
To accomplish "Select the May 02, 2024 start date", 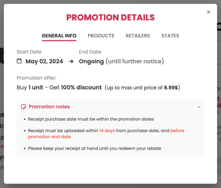I will pos(44,61).
